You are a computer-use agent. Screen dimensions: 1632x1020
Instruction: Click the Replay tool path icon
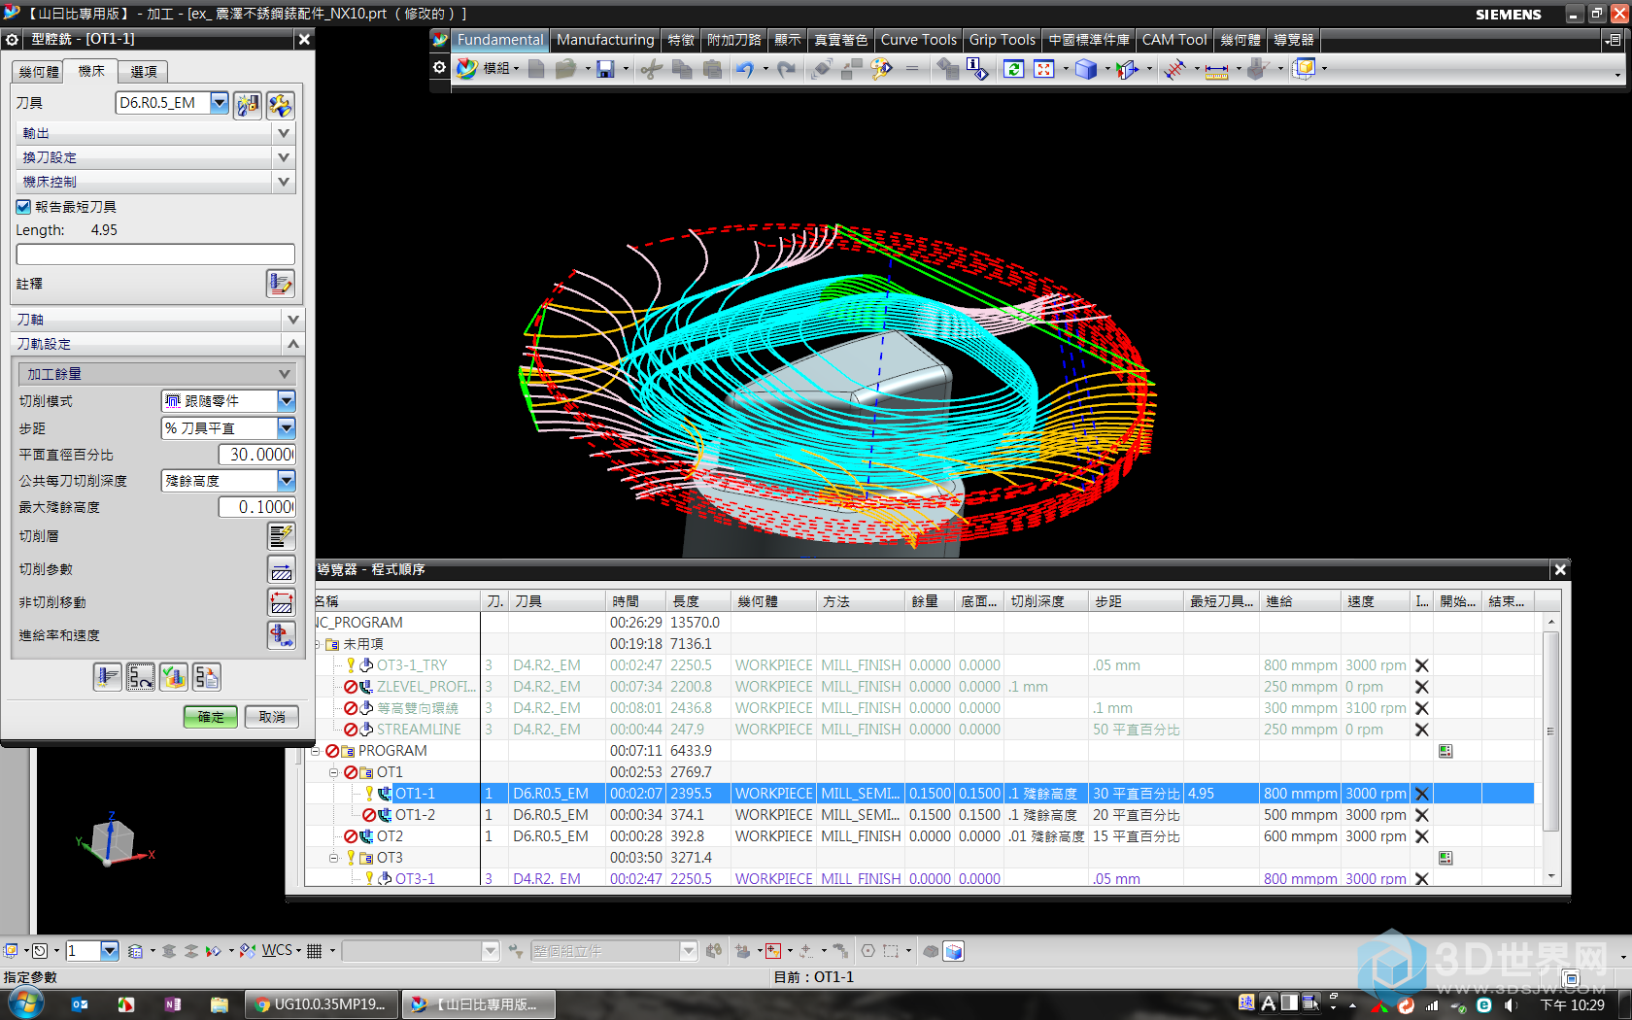point(141,677)
